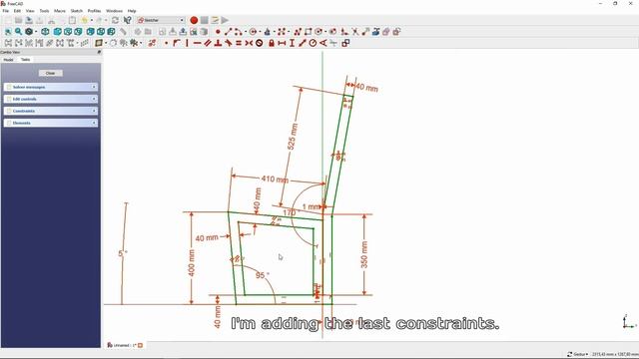Select the 400 mm dimension label

click(191, 263)
